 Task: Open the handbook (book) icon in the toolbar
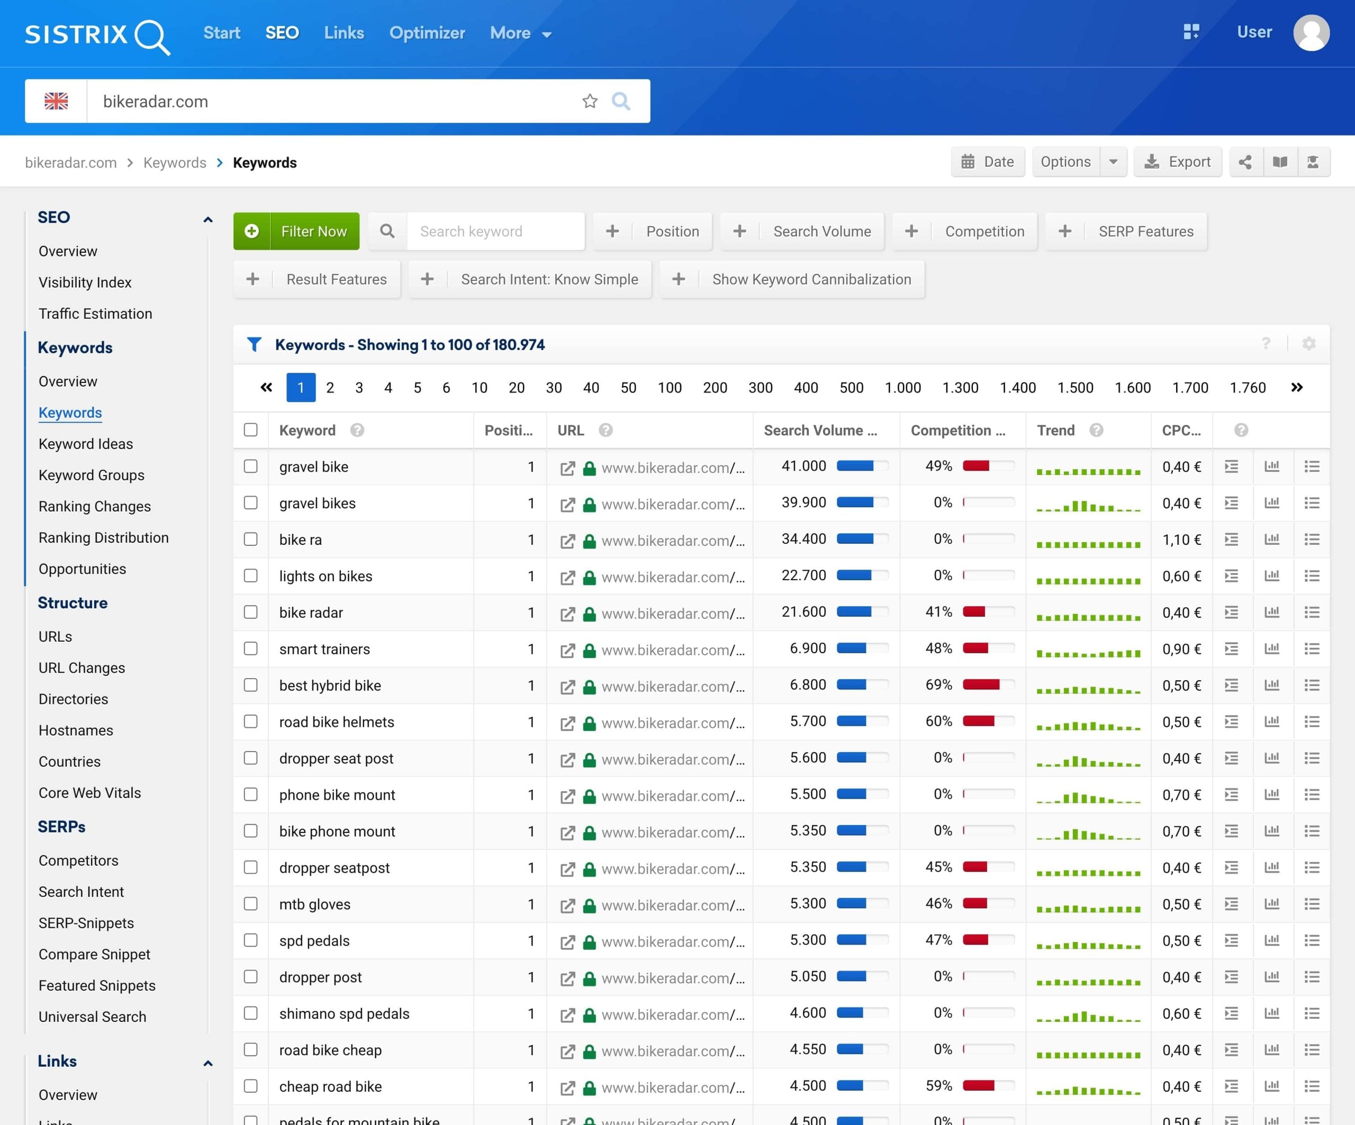(1279, 162)
